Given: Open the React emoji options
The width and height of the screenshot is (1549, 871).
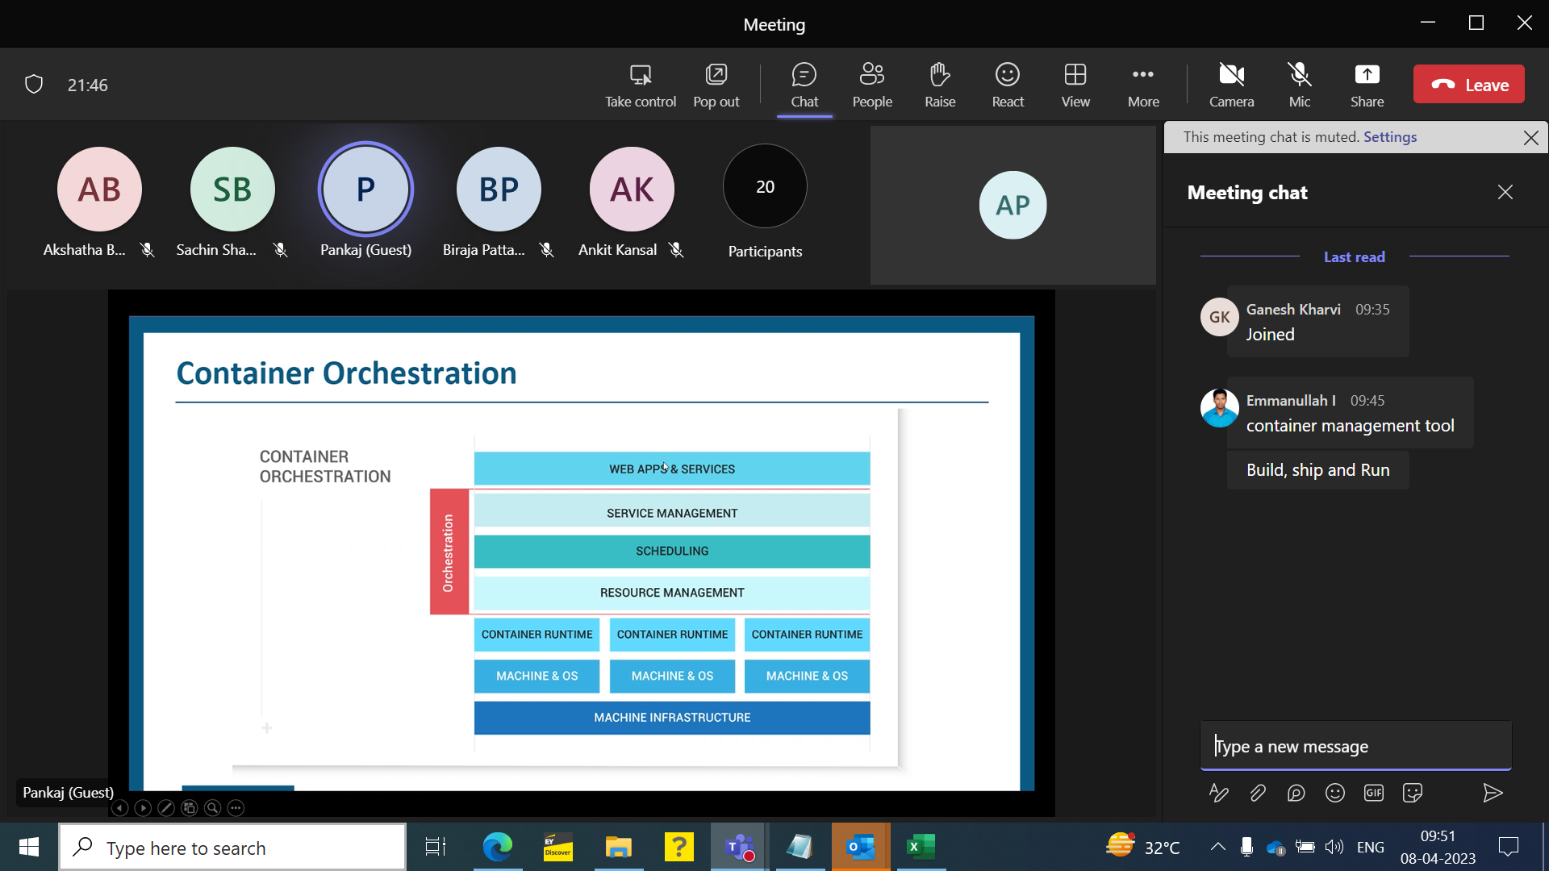Looking at the screenshot, I should pyautogui.click(x=1008, y=85).
